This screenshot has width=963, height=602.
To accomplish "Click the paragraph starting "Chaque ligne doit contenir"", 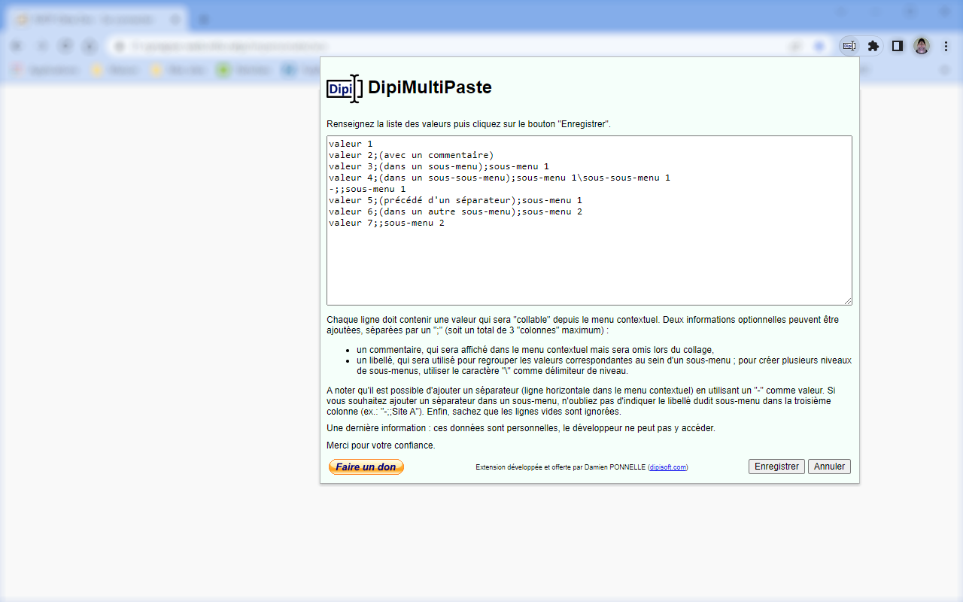I will point(582,325).
